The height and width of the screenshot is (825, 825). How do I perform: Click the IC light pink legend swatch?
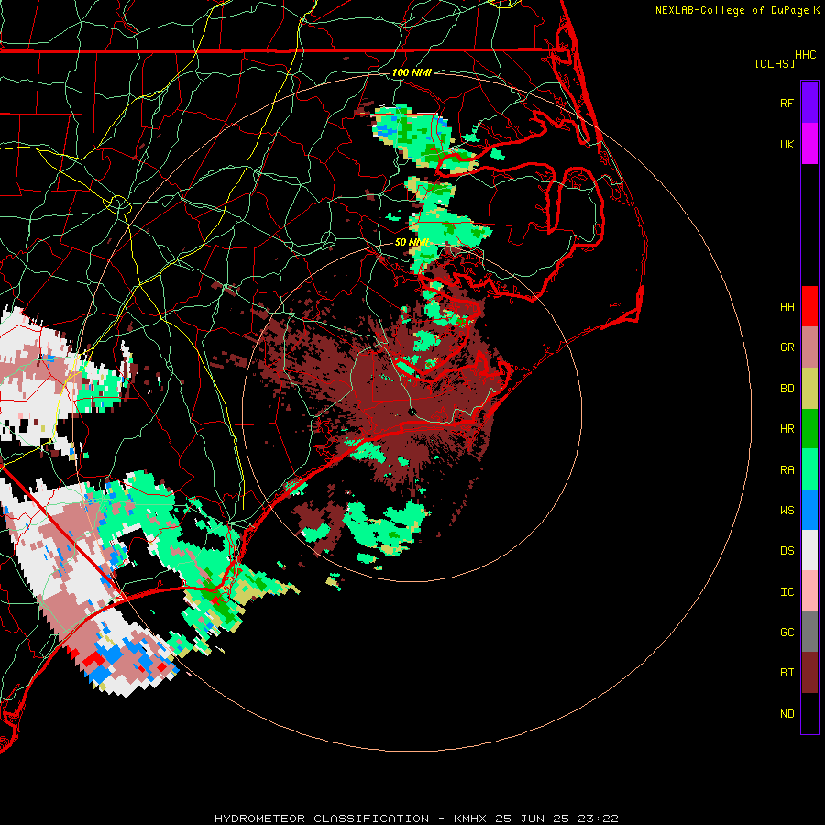click(x=809, y=591)
